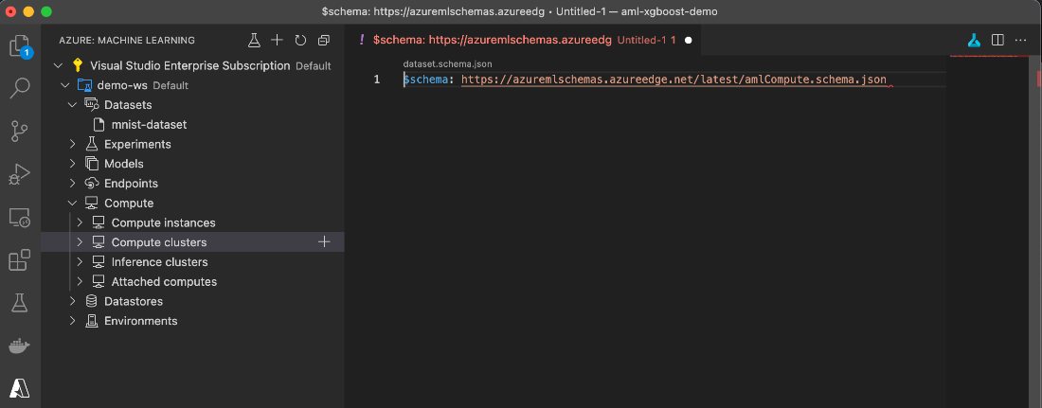This screenshot has width=1042, height=408.
Task: Toggle split editor layout icon
Action: [997, 40]
